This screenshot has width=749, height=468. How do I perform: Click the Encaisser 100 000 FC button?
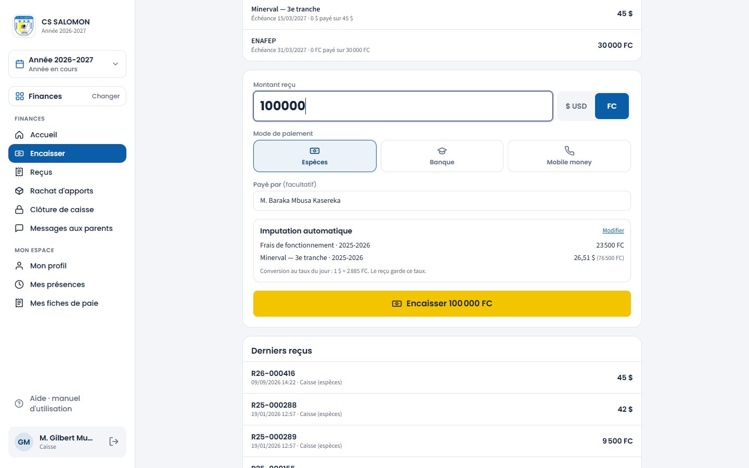[442, 304]
